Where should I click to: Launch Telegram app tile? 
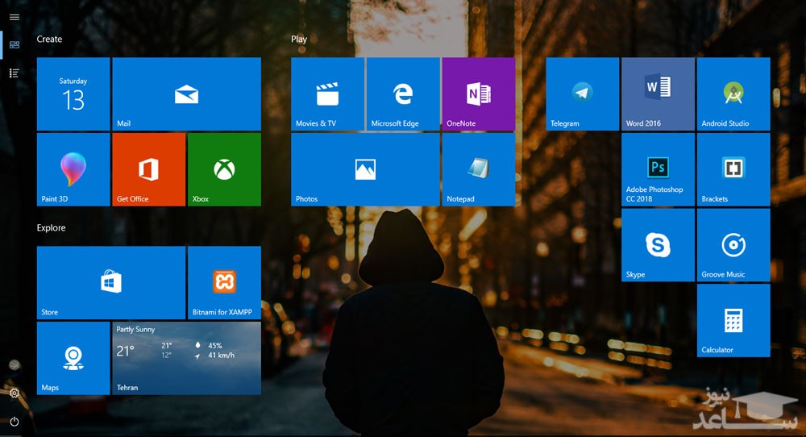click(x=582, y=94)
